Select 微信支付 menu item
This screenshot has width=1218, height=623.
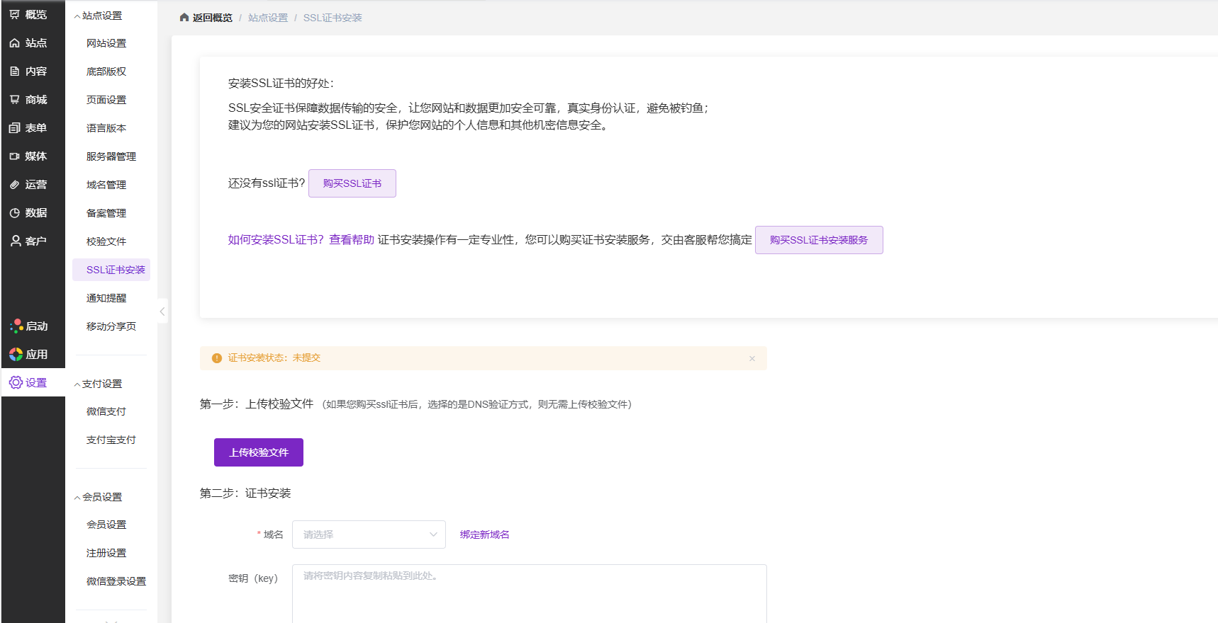(106, 411)
